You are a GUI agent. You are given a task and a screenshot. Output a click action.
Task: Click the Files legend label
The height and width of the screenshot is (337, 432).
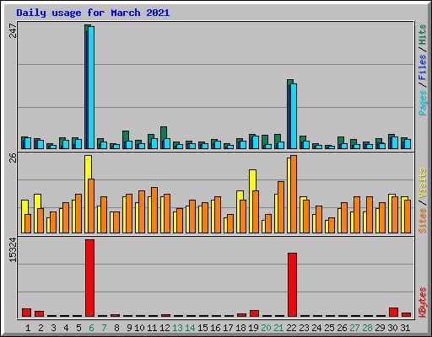tap(423, 67)
